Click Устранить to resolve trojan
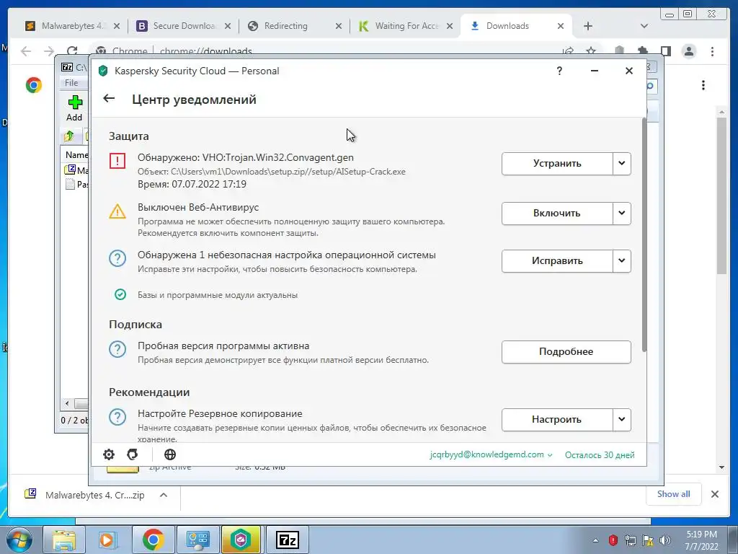 tap(557, 164)
